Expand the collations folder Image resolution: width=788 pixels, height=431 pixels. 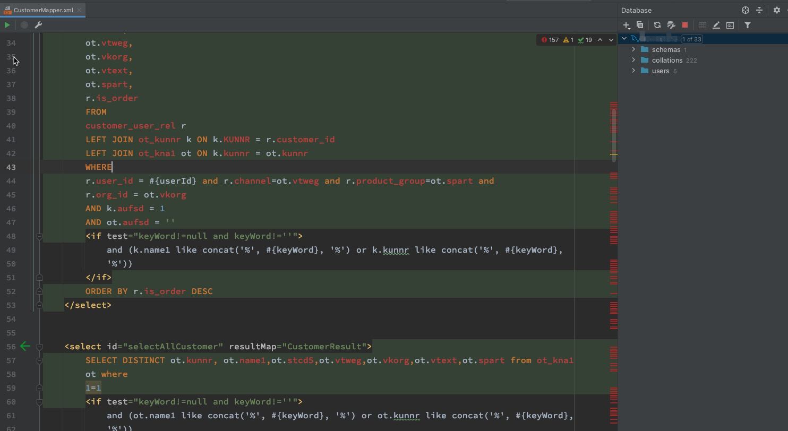(633, 60)
